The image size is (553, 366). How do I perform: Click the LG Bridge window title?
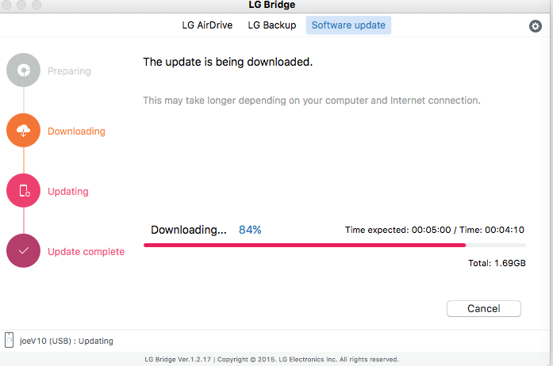272,5
